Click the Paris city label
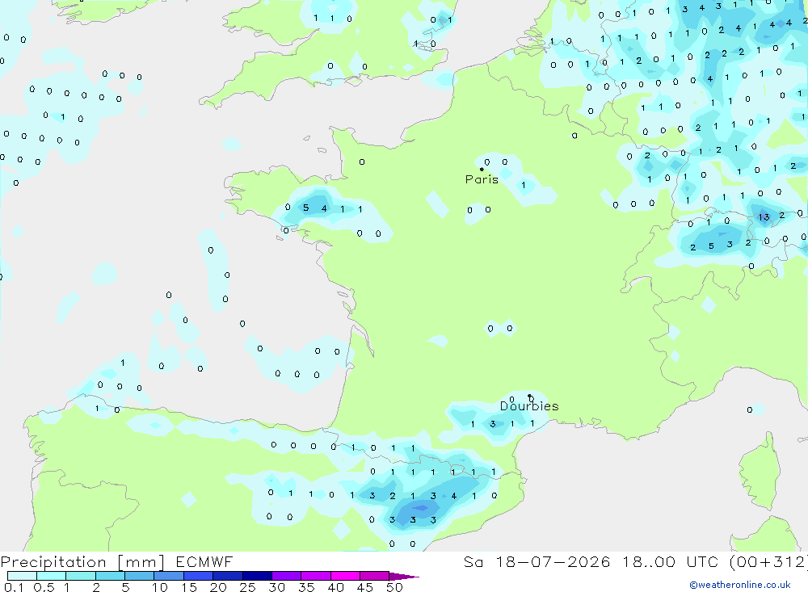The height and width of the screenshot is (592, 808). (482, 179)
